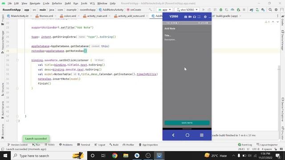Tap the Back arrow in mirror navigation bar
285x160 pixels.
coord(173,135)
